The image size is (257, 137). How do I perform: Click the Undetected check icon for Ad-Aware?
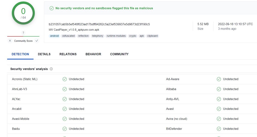219,79
